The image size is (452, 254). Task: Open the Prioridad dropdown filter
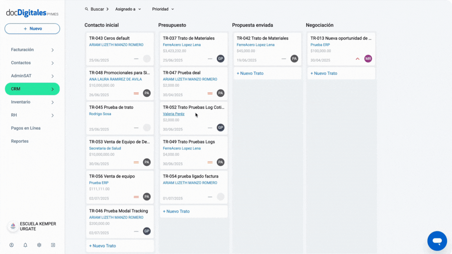(x=163, y=9)
